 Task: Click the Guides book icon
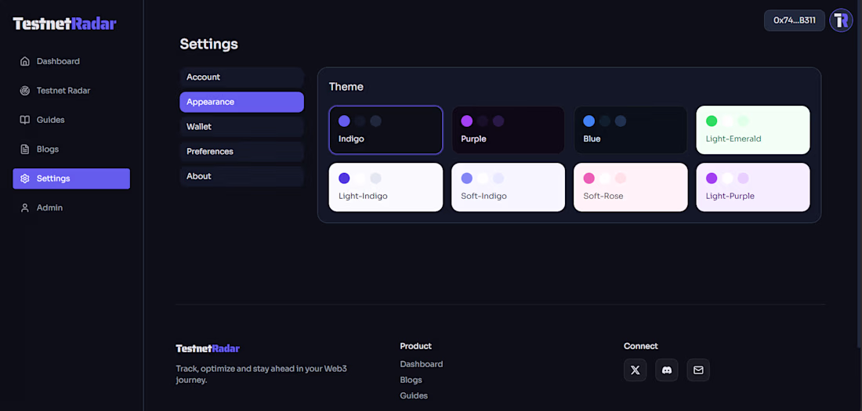click(25, 120)
